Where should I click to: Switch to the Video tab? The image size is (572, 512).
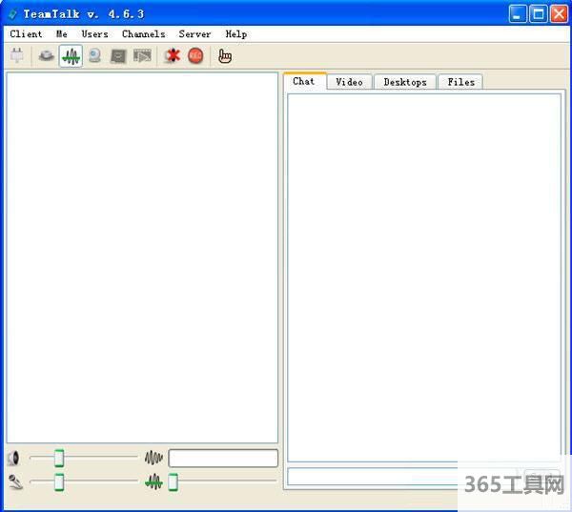[349, 82]
